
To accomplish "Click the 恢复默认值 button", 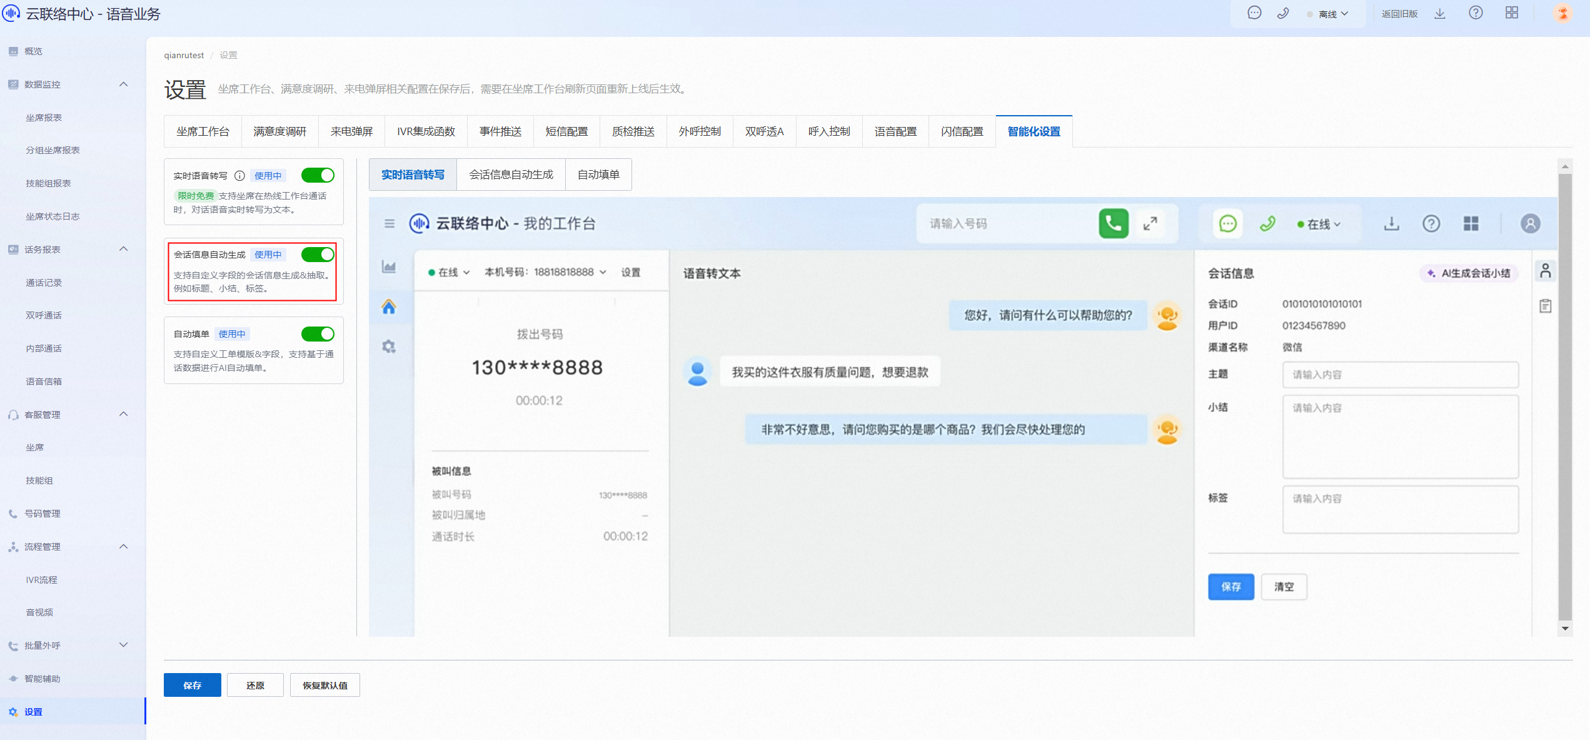I will click(x=325, y=685).
